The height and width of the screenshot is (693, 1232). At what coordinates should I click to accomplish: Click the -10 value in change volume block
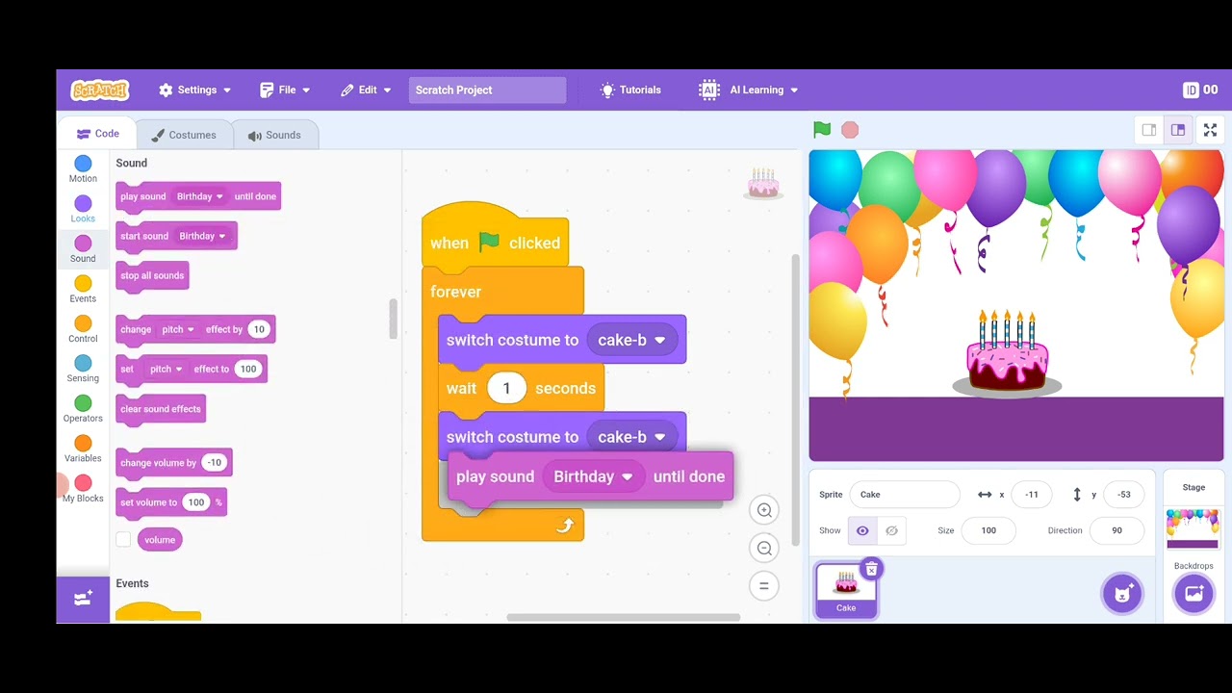[x=214, y=463]
